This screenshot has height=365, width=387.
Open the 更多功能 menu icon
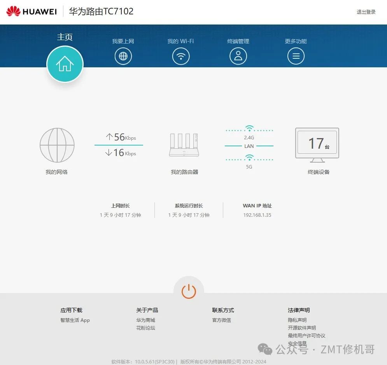pyautogui.click(x=296, y=56)
